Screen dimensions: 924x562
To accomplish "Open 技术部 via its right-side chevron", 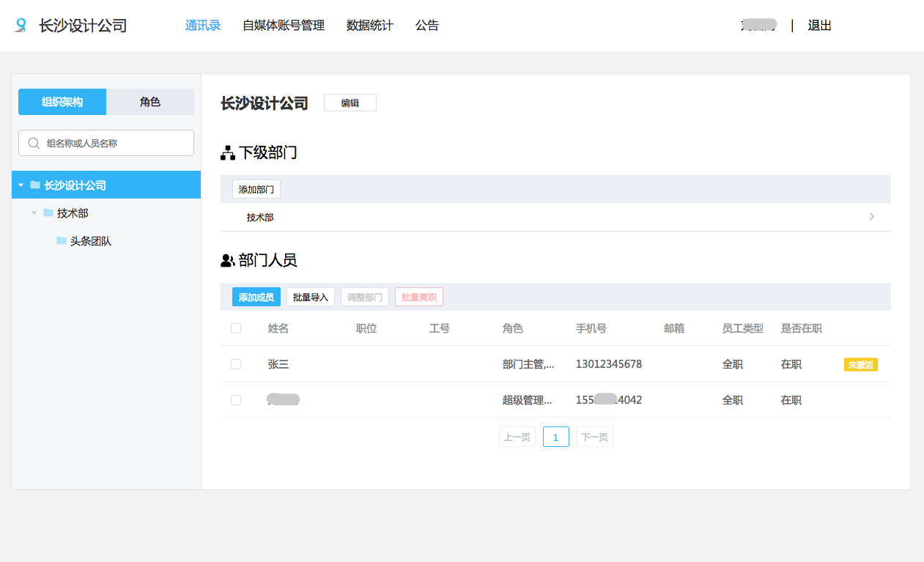I will click(x=871, y=216).
